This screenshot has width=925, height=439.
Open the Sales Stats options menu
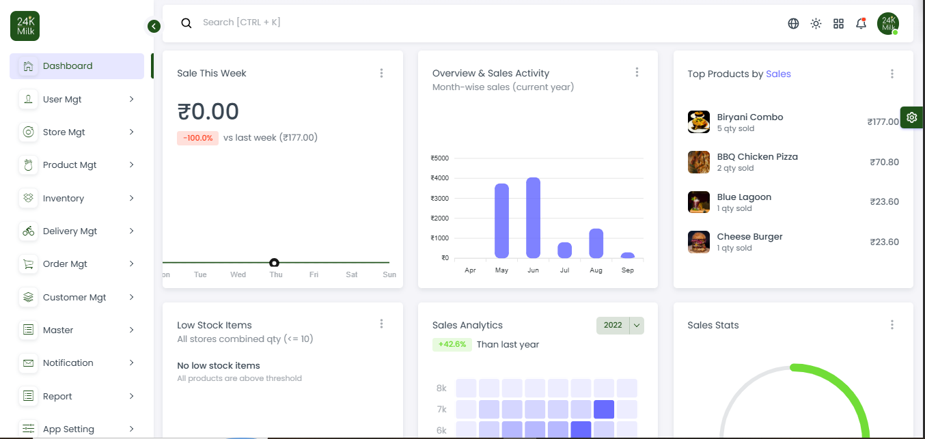[892, 325]
